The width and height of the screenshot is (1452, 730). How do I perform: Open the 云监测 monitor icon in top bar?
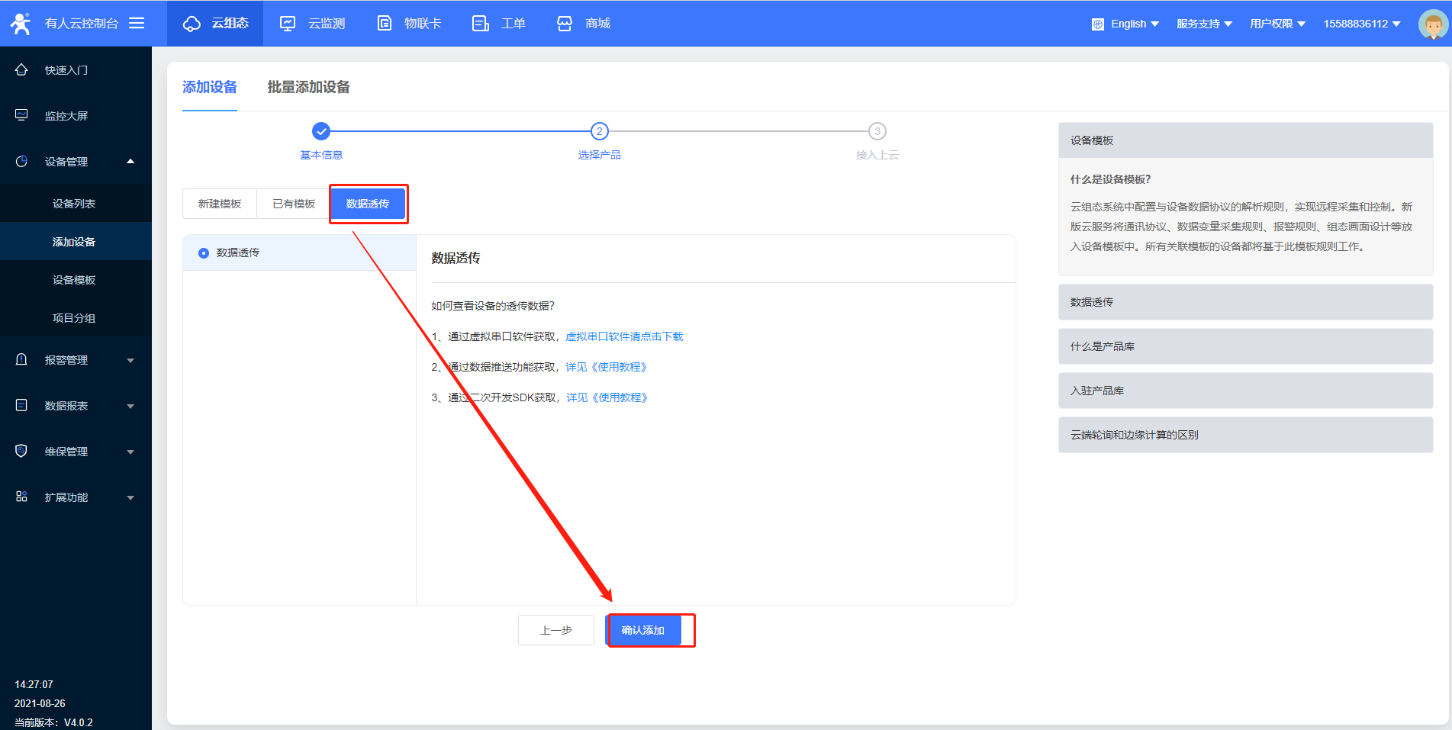tap(288, 24)
